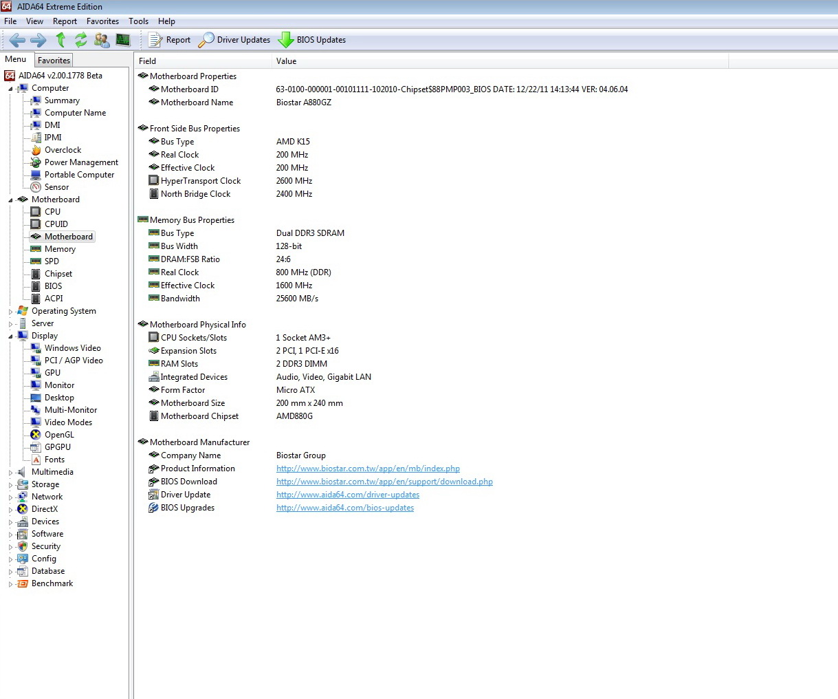Click the Field column header
This screenshot has width=838, height=699.
click(x=203, y=61)
